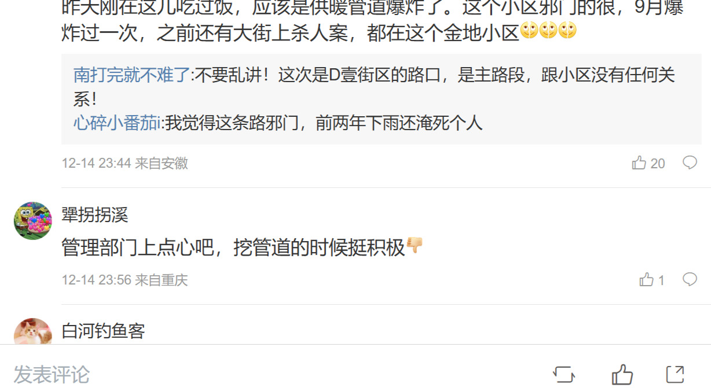Tap the timestamp 12-14 23:44 来自安徽
The image size is (711, 388).
click(x=125, y=164)
